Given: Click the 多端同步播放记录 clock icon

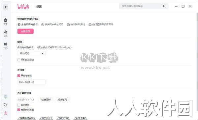Looking at the screenshot, I should [43, 25].
